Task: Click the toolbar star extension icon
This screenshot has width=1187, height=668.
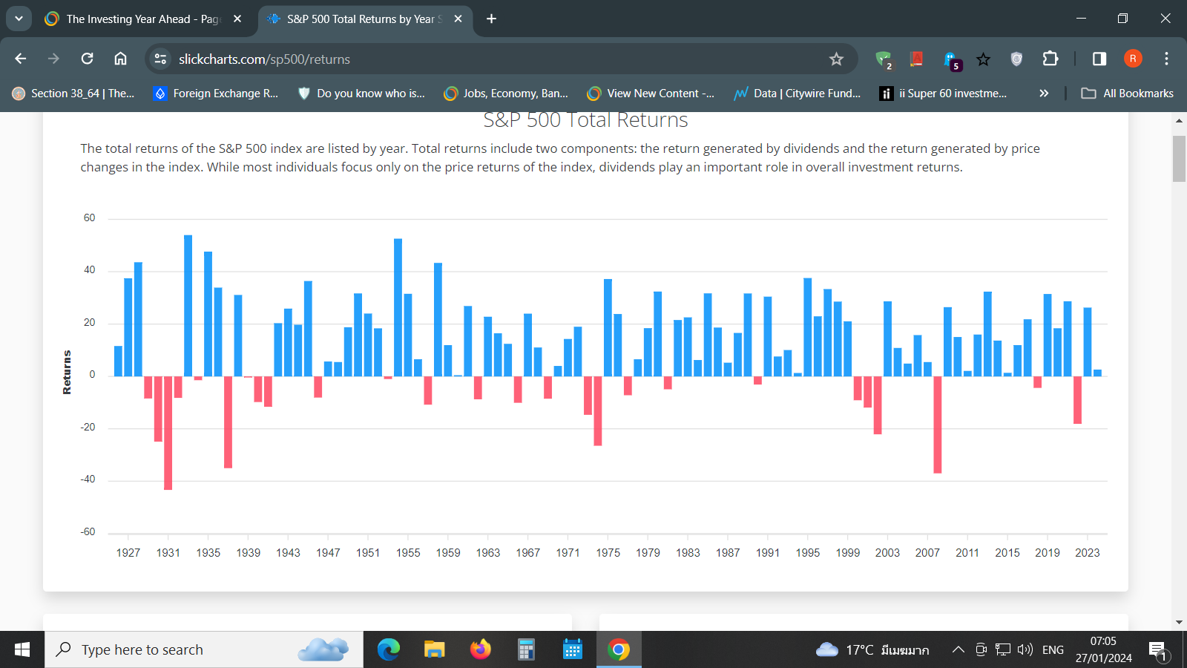Action: (x=983, y=59)
